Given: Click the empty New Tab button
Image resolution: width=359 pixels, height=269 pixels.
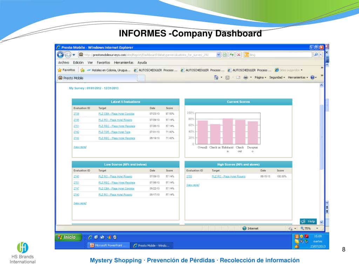Looking at the screenshot, I should [141, 78].
